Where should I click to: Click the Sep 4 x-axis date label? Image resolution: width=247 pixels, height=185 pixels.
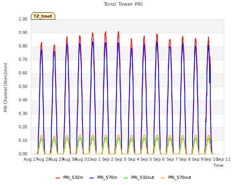point(134,159)
